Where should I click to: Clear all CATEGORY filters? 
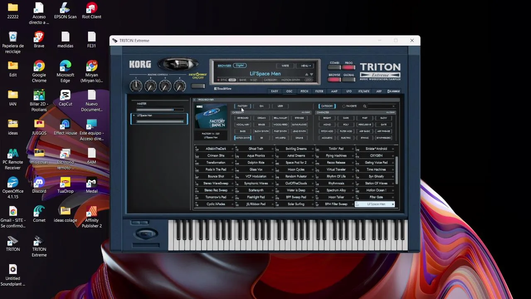305,113
